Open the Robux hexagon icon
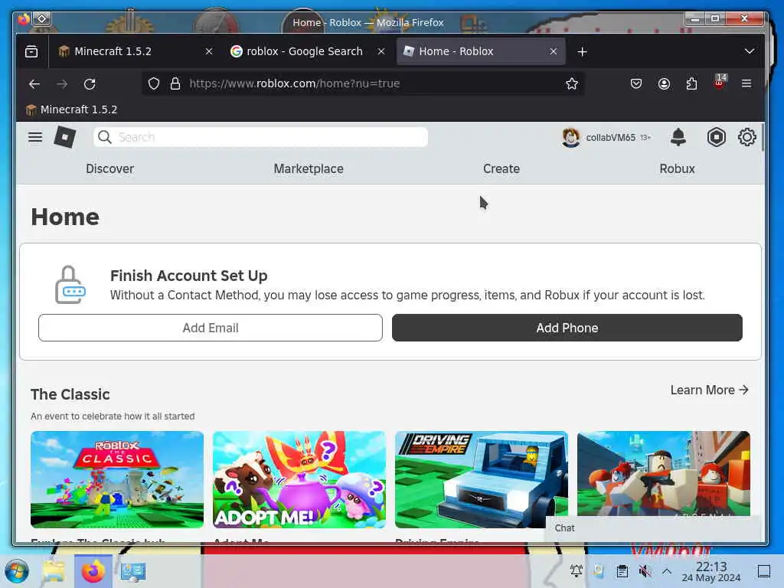This screenshot has height=588, width=784. click(x=716, y=137)
